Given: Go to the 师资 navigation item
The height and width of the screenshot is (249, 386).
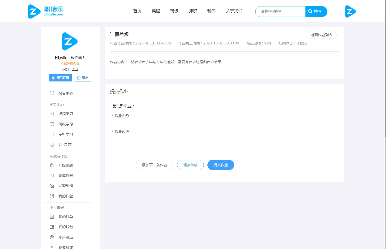Looking at the screenshot, I should (193, 11).
